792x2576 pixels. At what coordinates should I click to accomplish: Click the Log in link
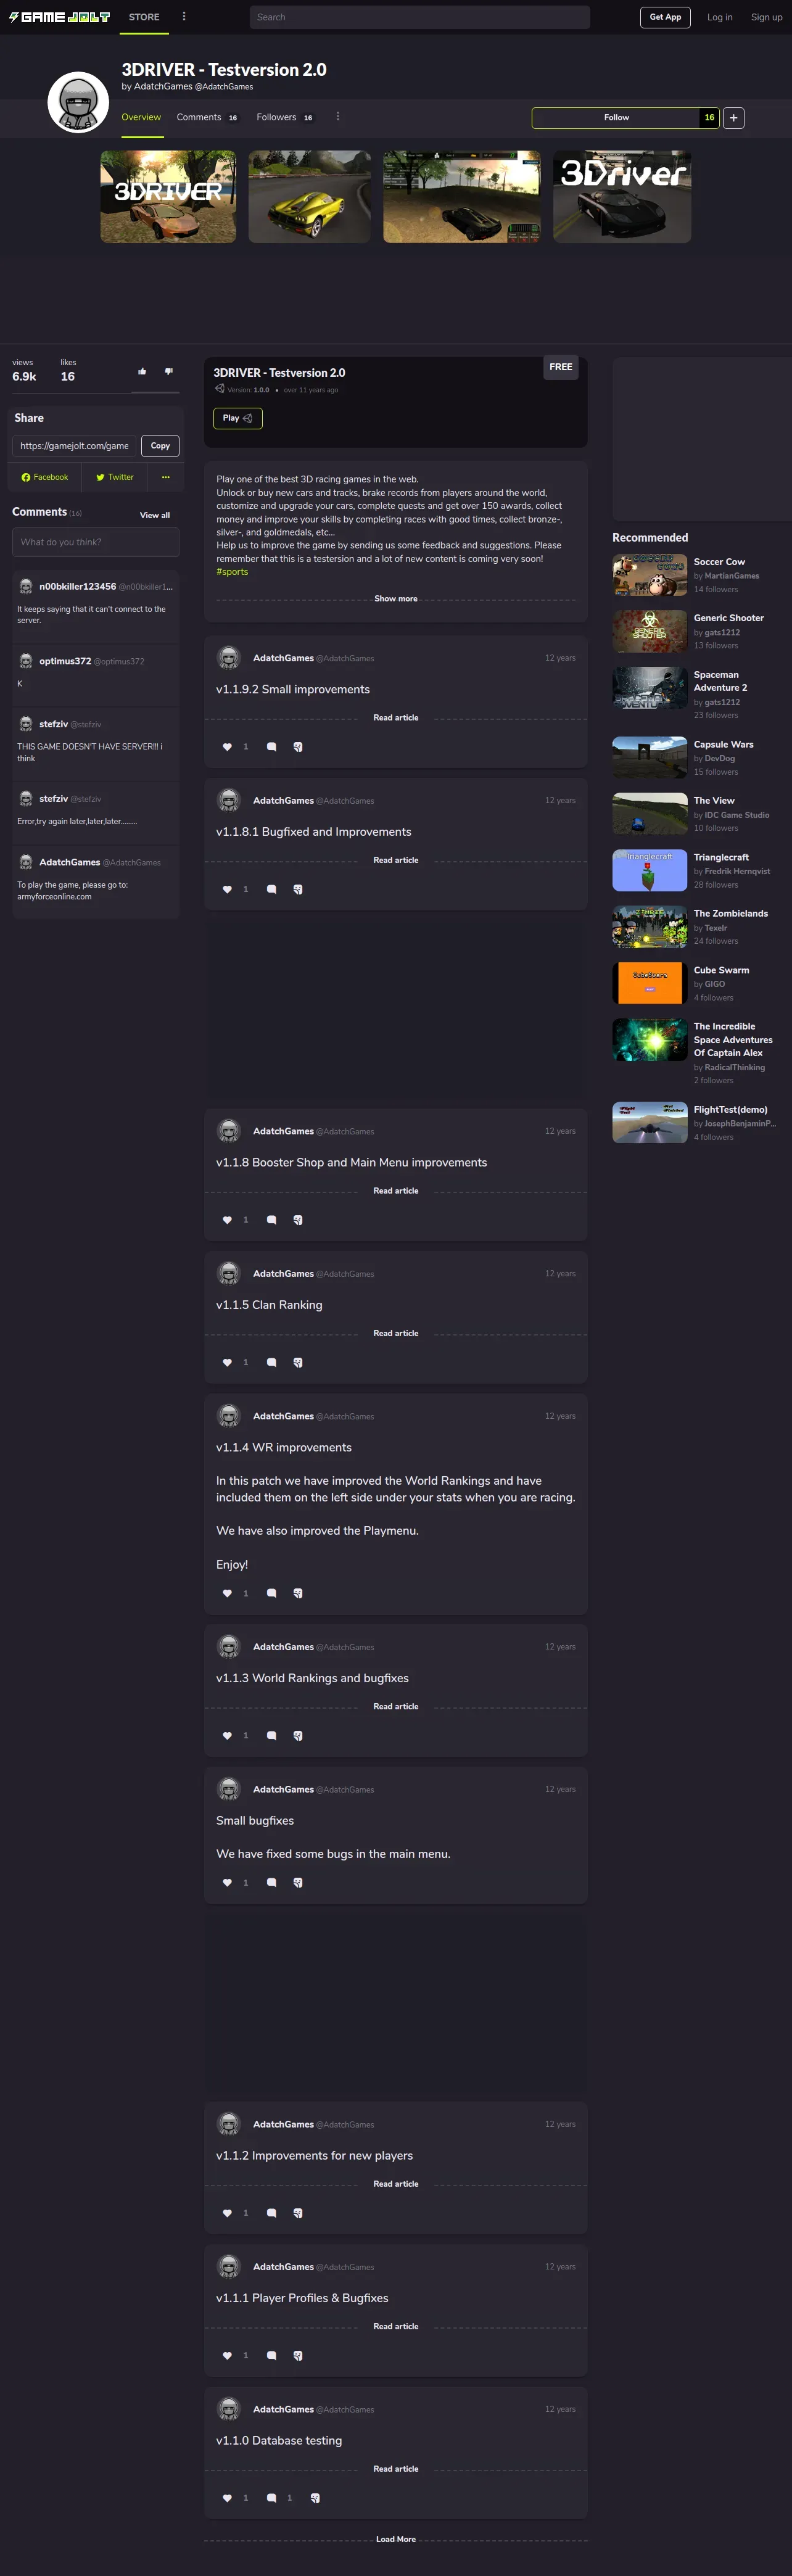tap(720, 17)
